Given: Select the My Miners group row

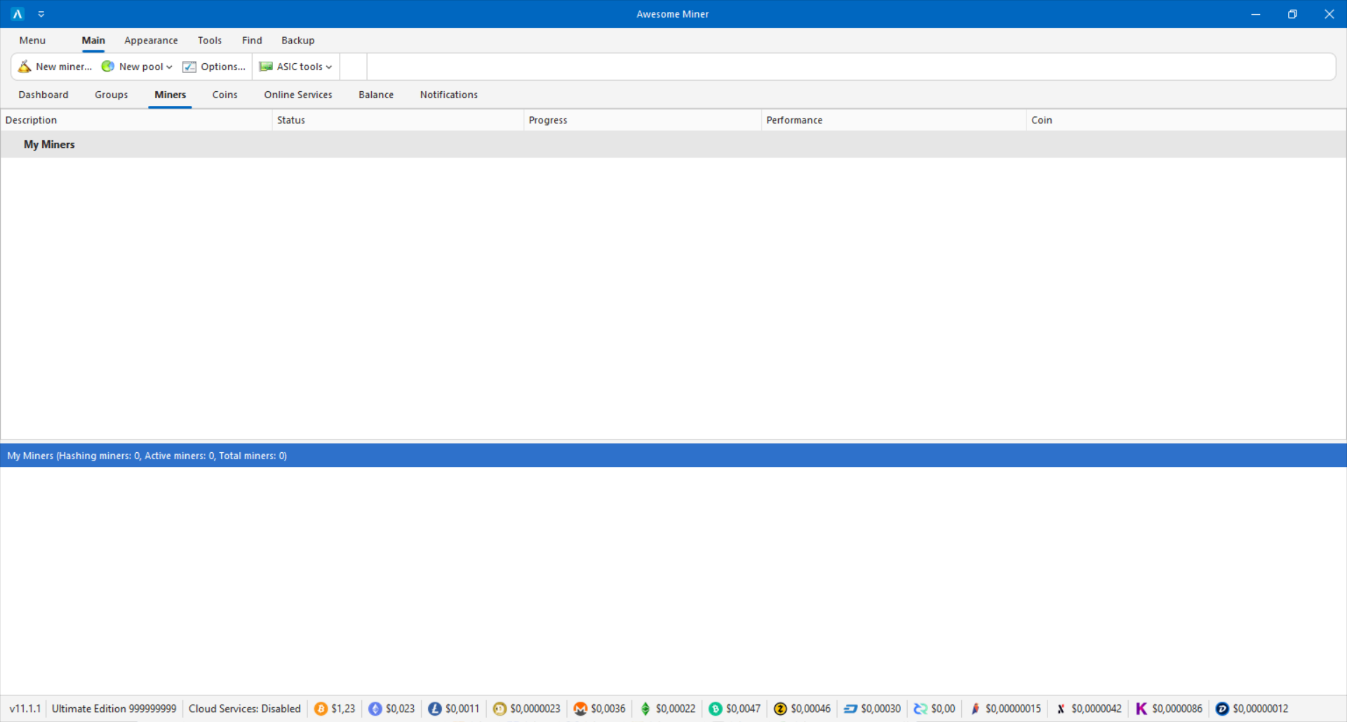Looking at the screenshot, I should [x=673, y=144].
